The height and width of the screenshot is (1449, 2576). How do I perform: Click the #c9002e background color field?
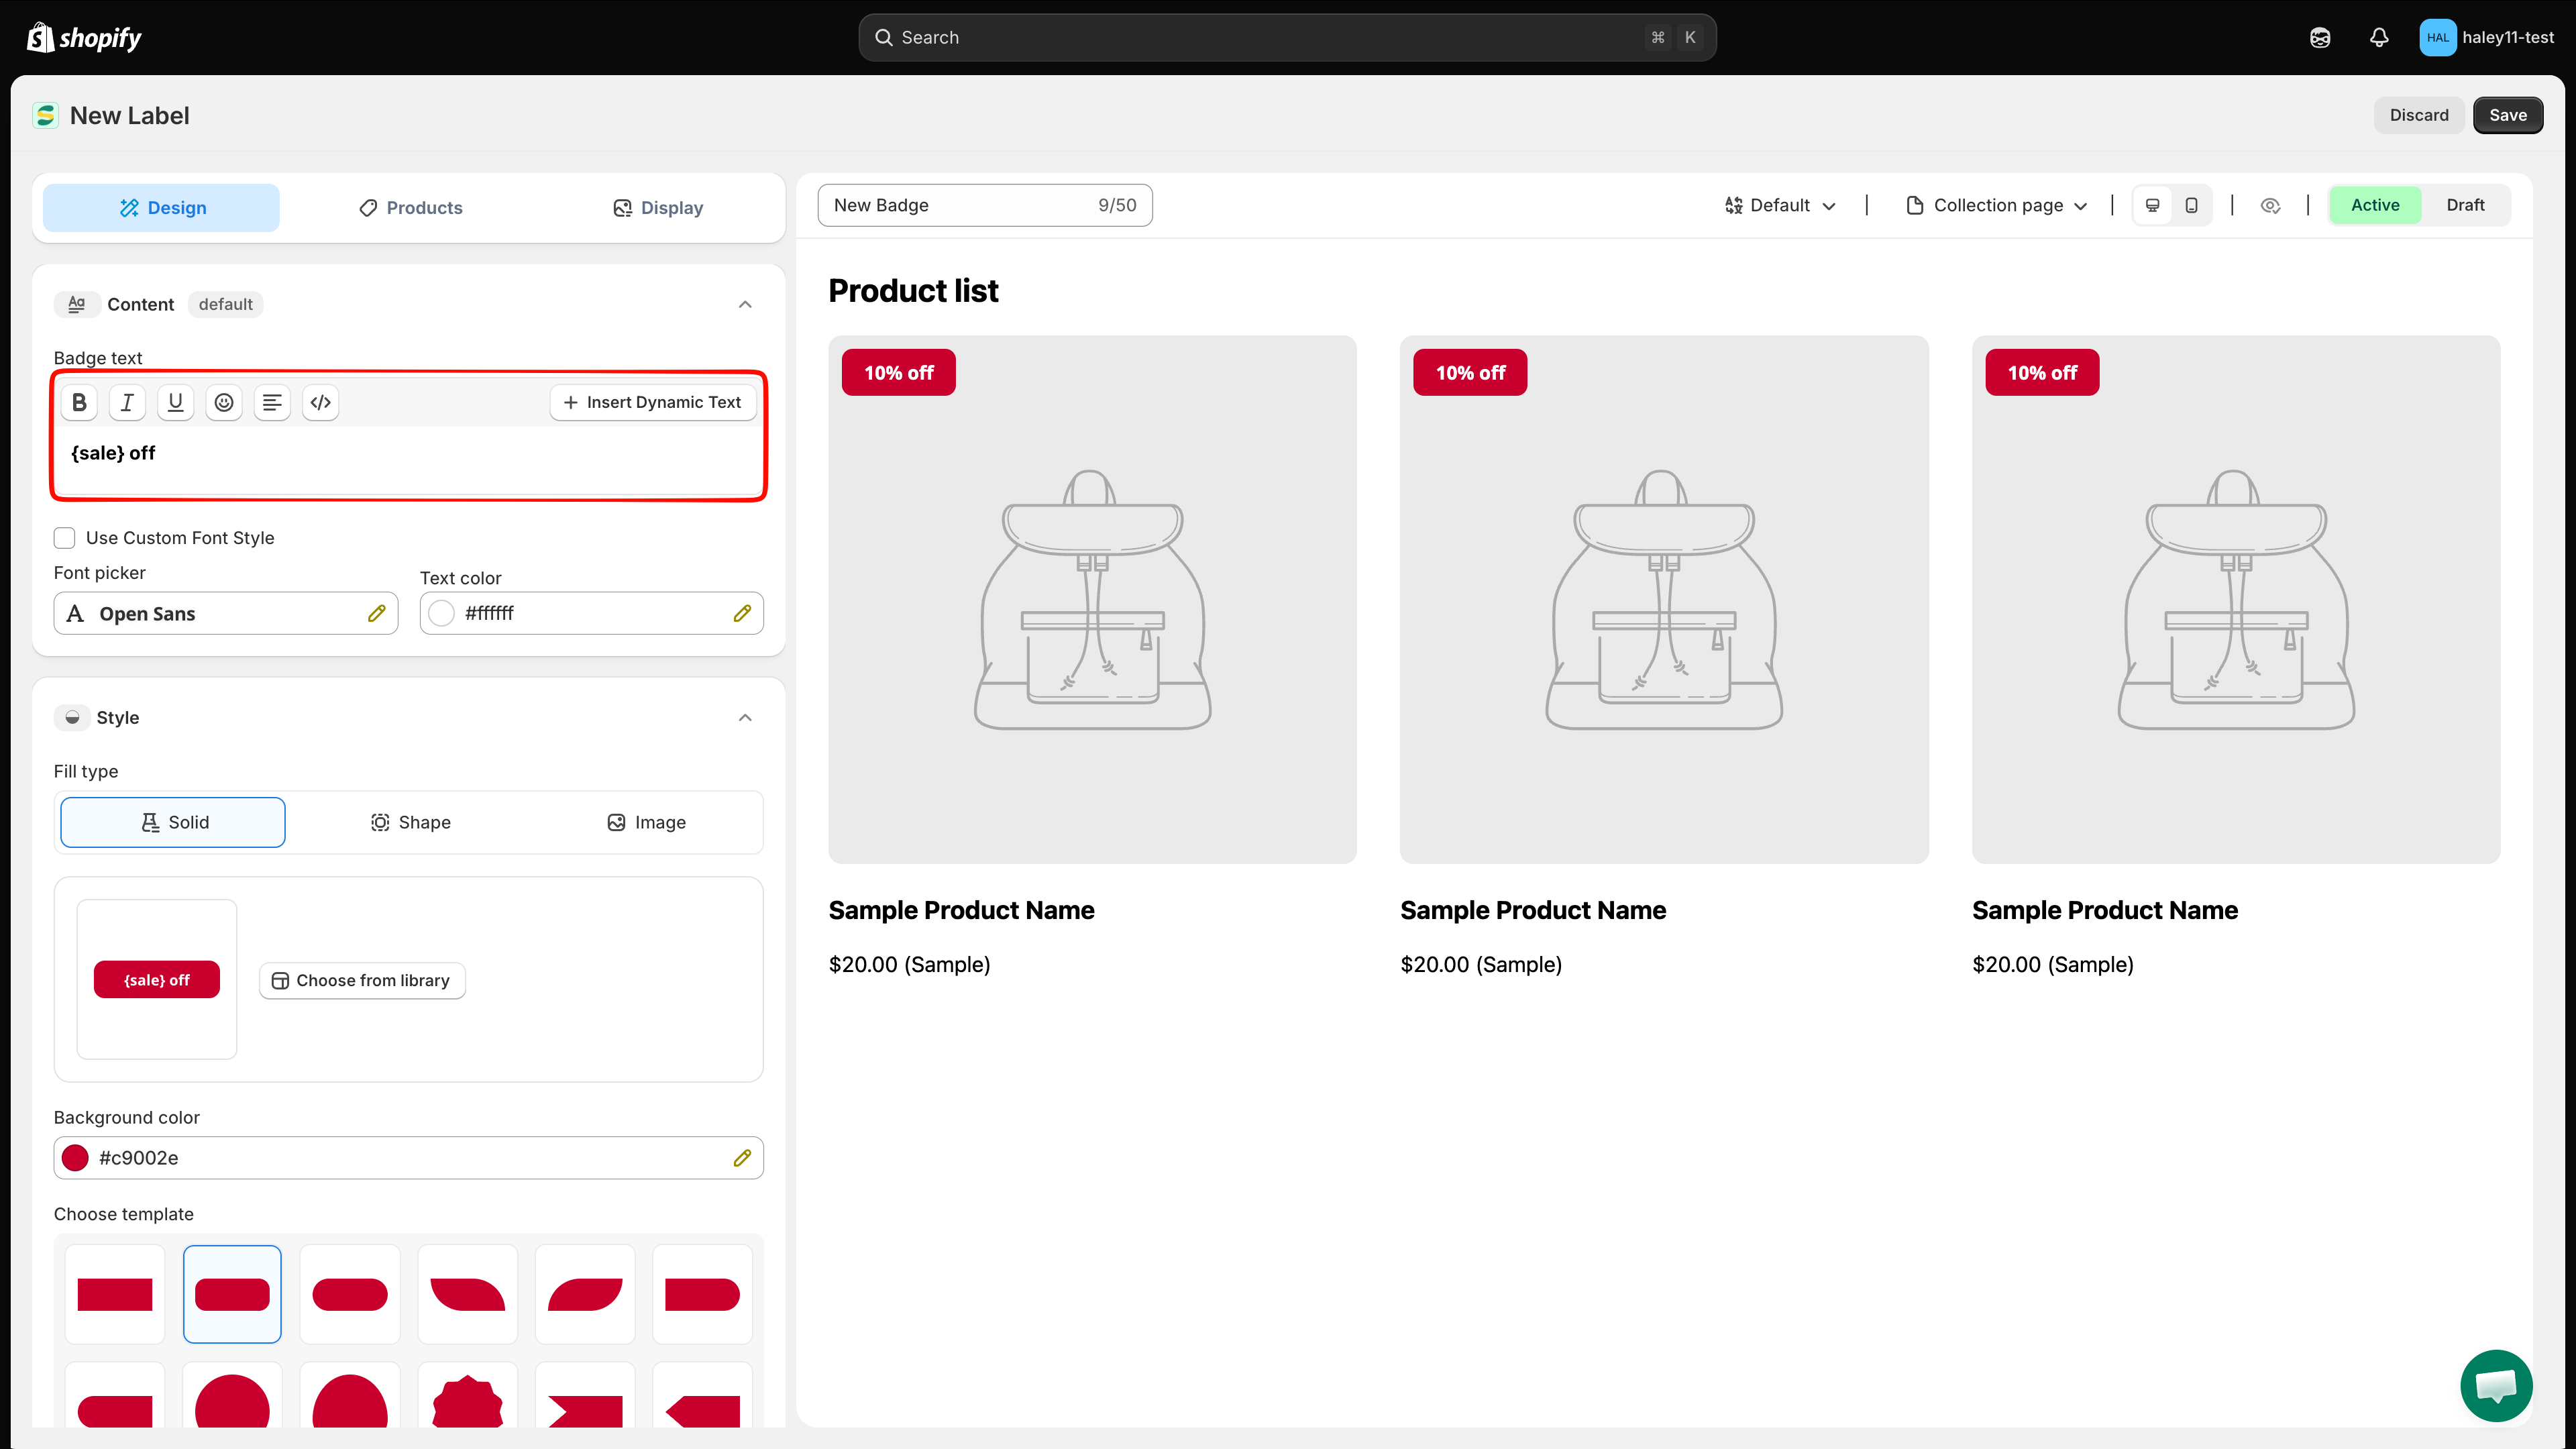(x=408, y=1157)
